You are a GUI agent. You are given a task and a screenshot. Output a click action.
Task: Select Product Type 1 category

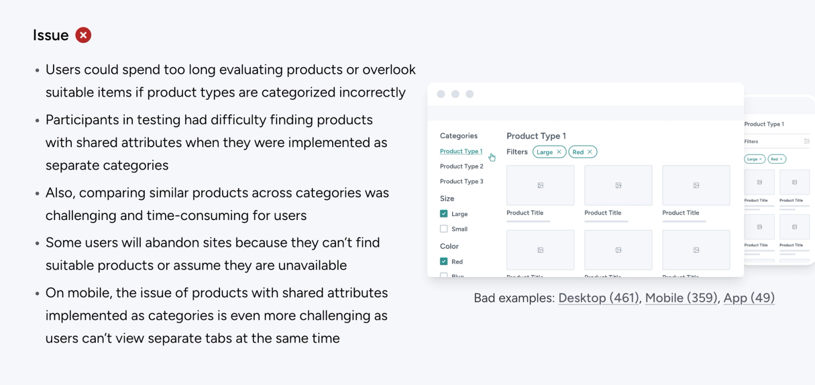(461, 151)
